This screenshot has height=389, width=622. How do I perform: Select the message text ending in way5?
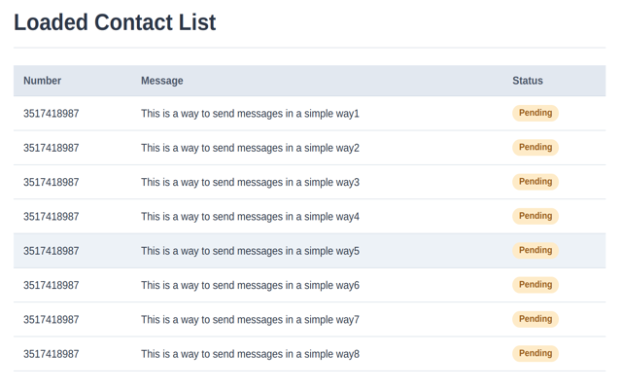(250, 251)
